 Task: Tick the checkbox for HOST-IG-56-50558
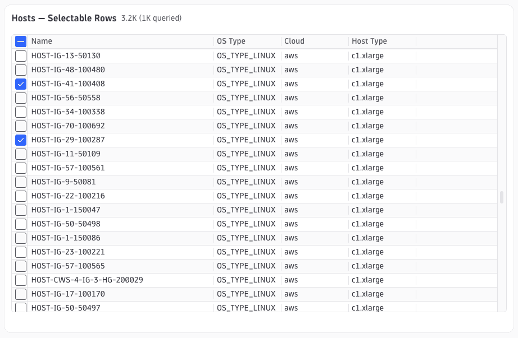pos(21,98)
